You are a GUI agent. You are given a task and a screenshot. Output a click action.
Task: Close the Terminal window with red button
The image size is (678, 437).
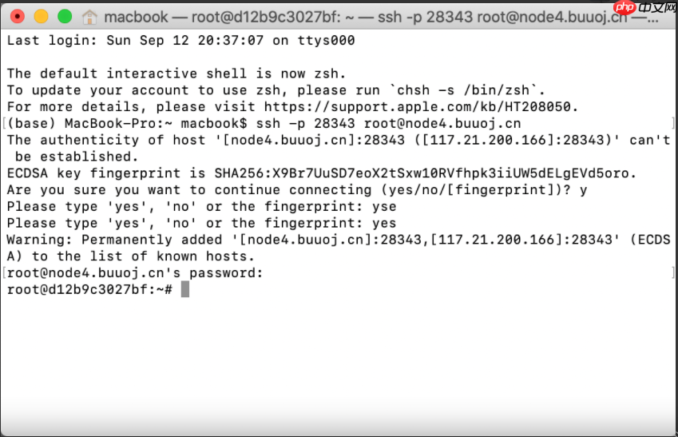(18, 16)
